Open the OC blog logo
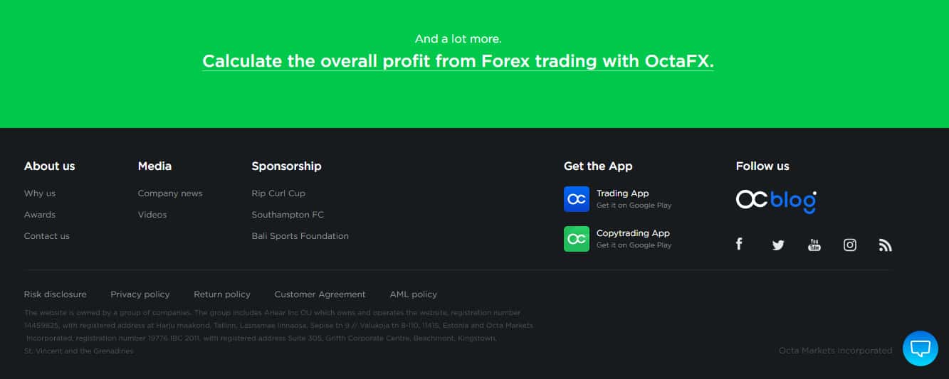Image resolution: width=949 pixels, height=379 pixels. (776, 201)
